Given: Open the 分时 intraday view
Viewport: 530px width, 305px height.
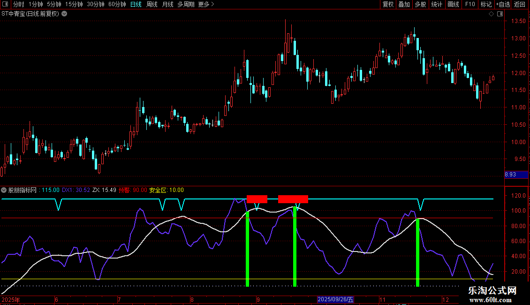Looking at the screenshot, I should coord(19,4).
